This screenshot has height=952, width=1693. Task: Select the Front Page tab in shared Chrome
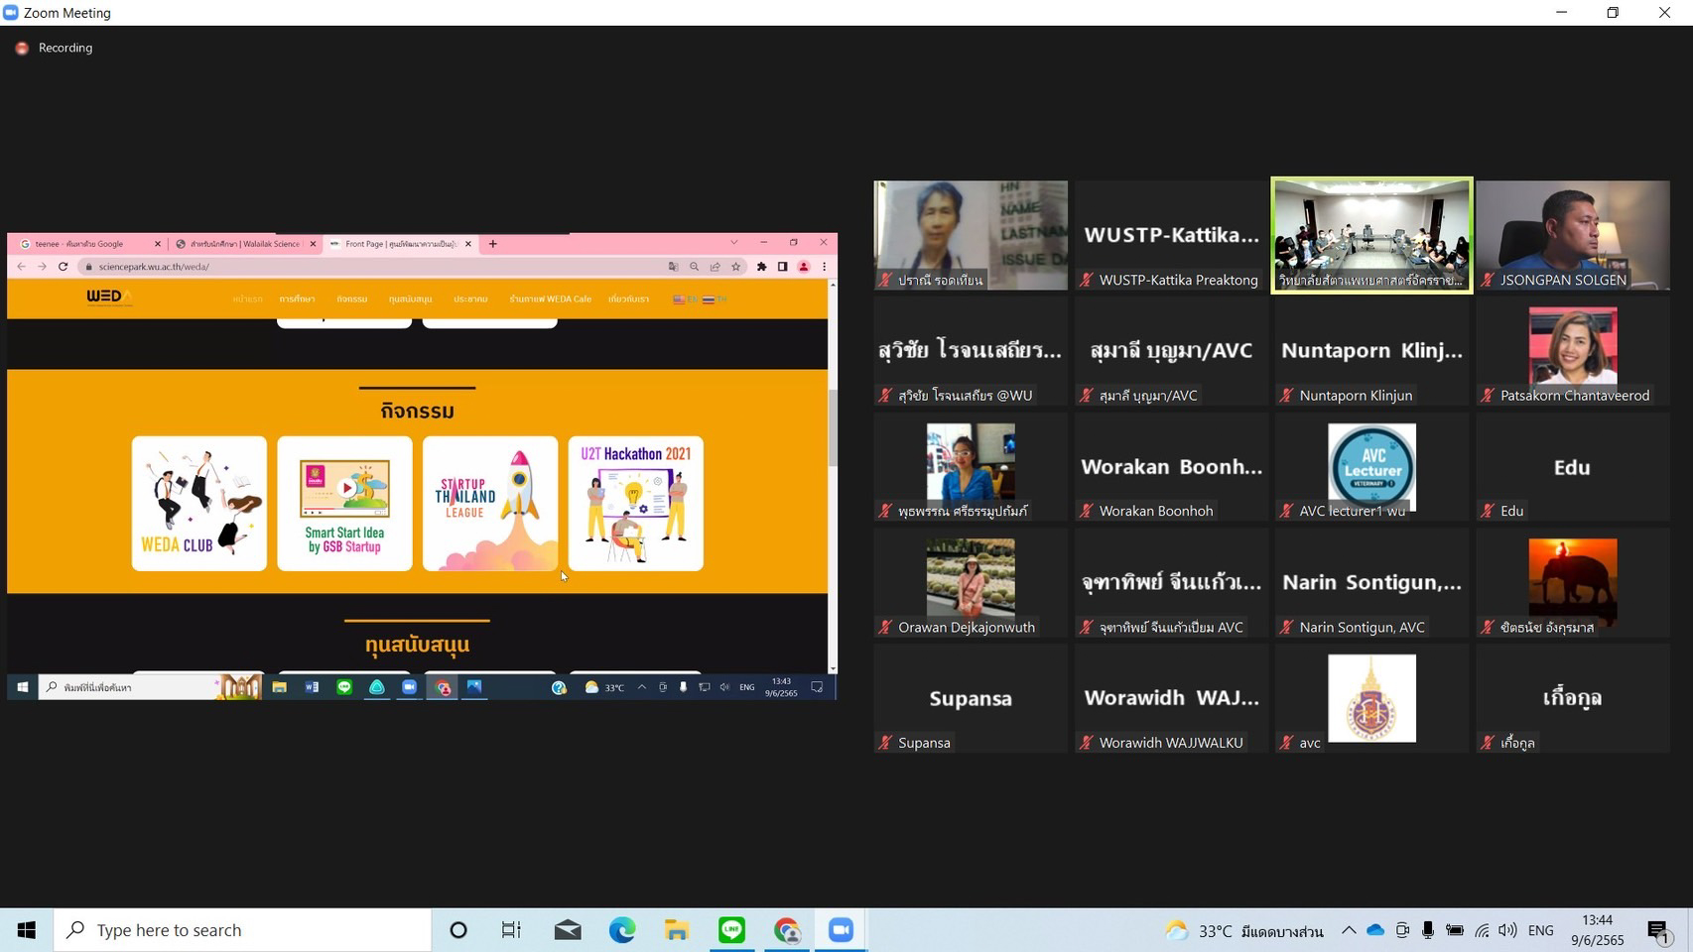400,244
